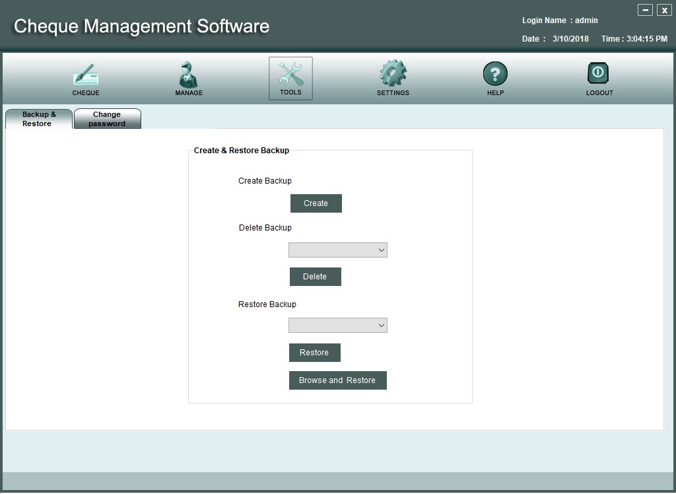
Task: Select the Tools wrench icon
Action: [x=290, y=74]
